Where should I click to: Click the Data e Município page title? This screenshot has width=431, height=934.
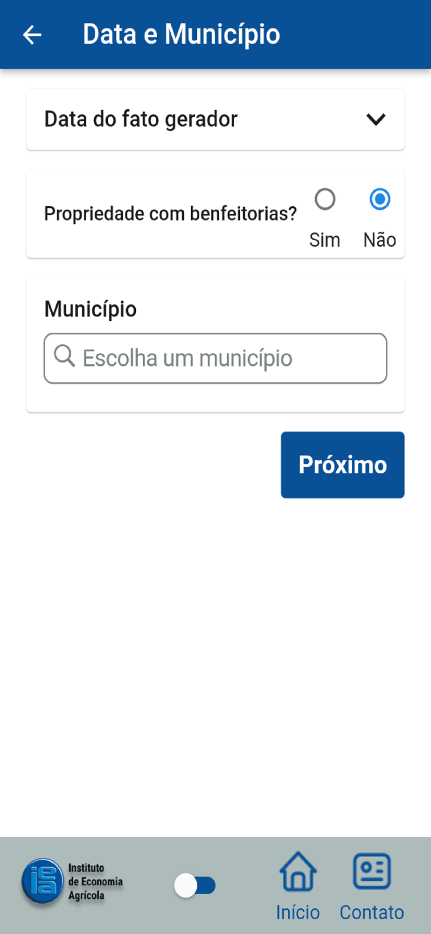point(181,35)
